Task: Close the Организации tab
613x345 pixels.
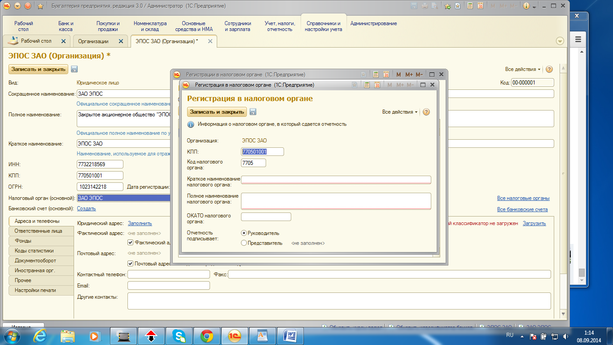Action: (x=120, y=41)
